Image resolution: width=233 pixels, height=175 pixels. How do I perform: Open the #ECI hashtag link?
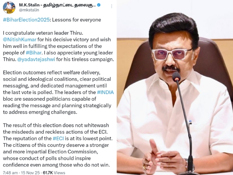[58, 138]
